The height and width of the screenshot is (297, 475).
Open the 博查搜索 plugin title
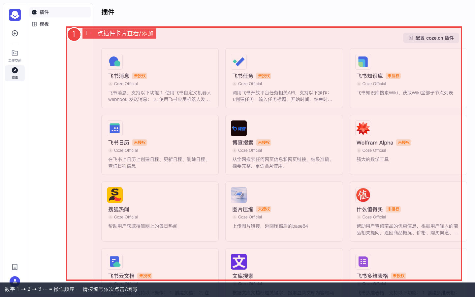pos(243,143)
